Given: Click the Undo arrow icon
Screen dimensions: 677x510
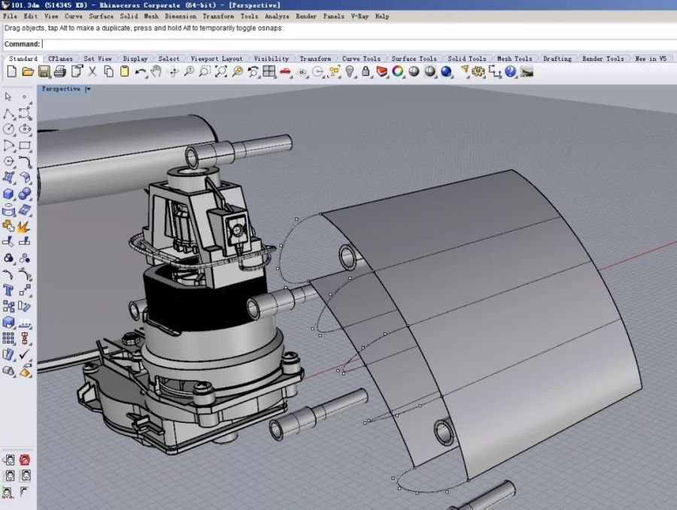Looking at the screenshot, I should point(141,71).
